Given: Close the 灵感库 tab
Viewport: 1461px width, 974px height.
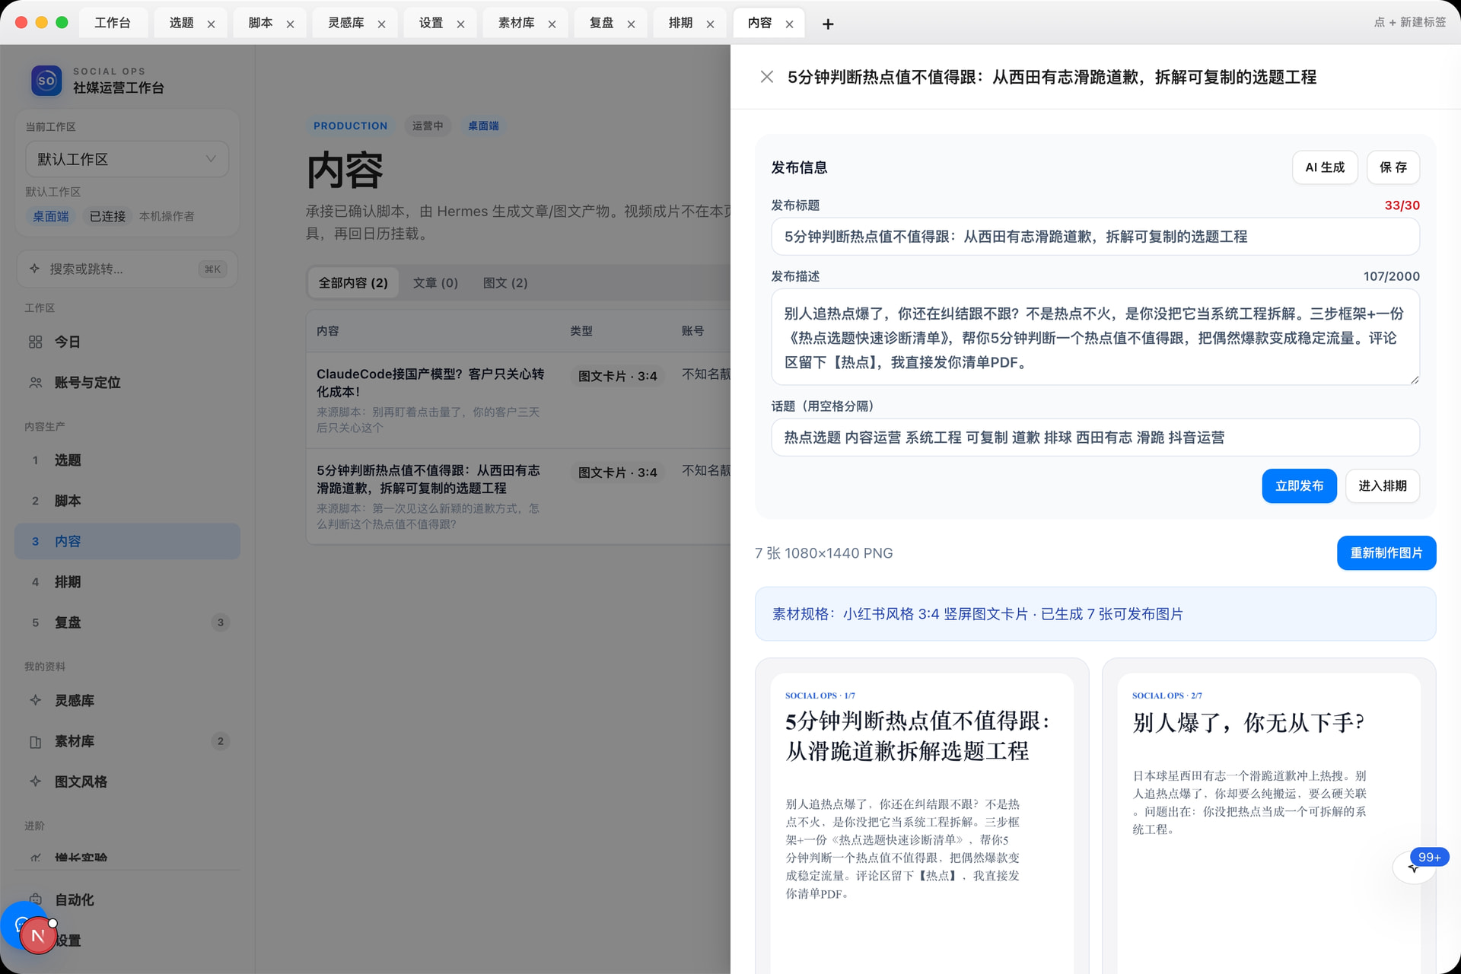Looking at the screenshot, I should coord(381,24).
